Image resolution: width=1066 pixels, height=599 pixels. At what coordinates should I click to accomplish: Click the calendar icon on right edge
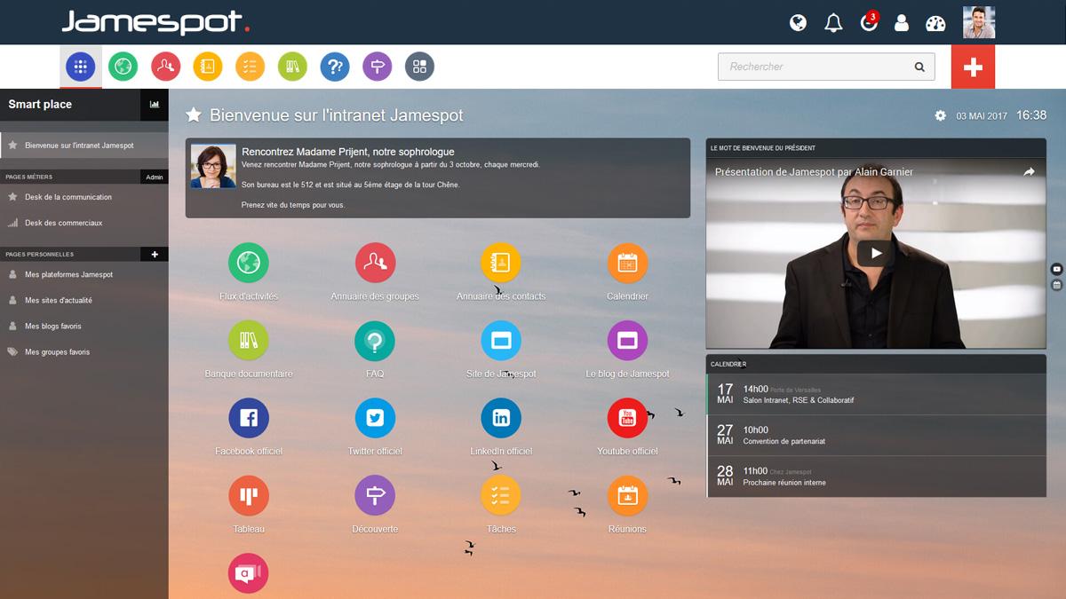point(1057,285)
